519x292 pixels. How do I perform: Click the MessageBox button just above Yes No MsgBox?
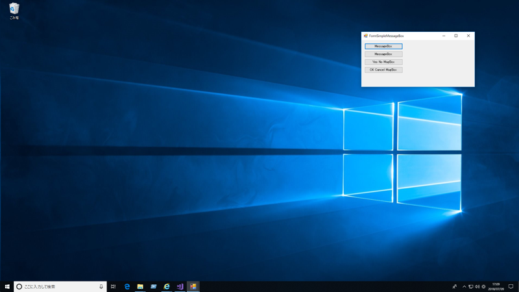coord(383,54)
